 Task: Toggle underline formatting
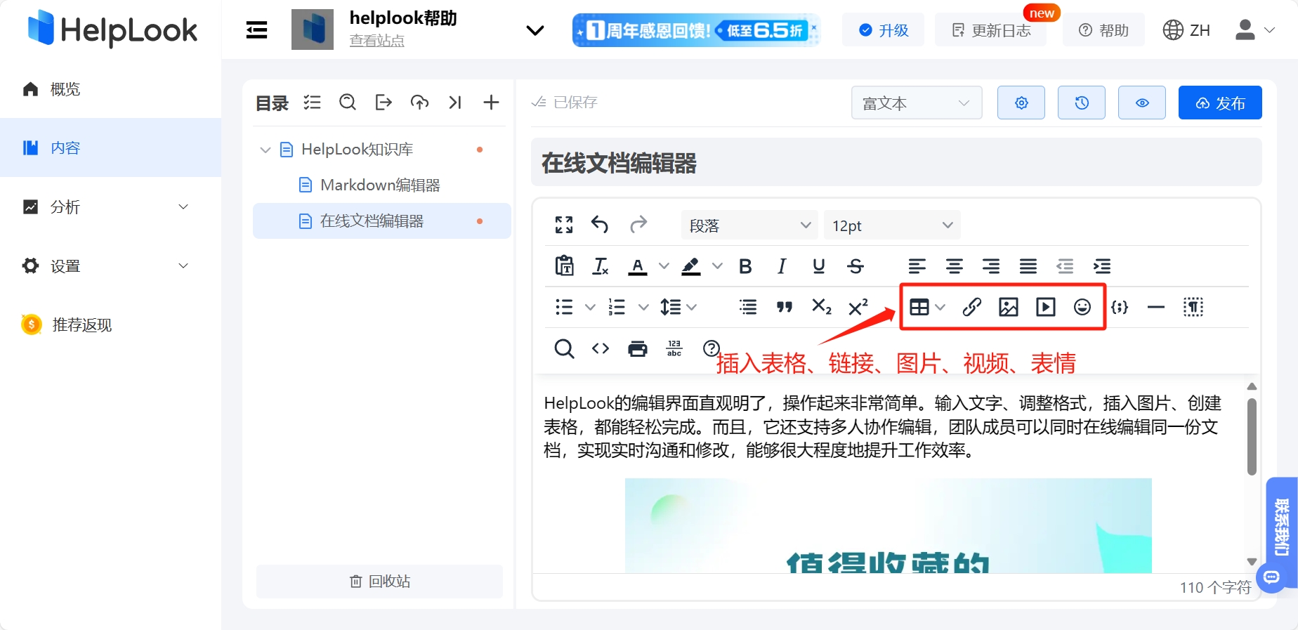pos(818,266)
